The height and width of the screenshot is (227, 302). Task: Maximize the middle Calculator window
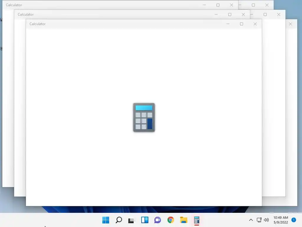(229, 14)
